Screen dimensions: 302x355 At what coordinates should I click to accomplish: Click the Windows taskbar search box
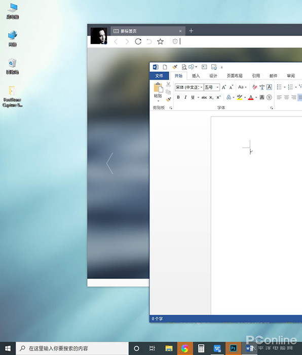coord(72,348)
